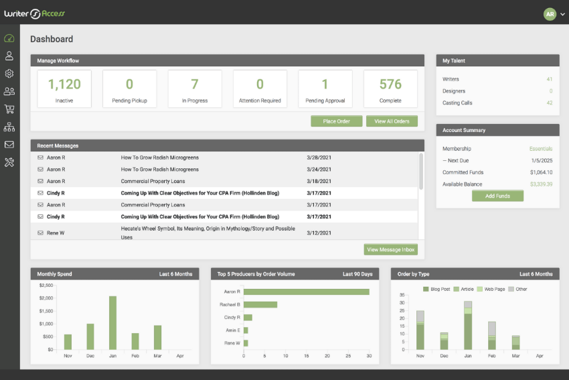This screenshot has width=569, height=380.
Task: Open the View Message Inbox button
Action: point(391,249)
